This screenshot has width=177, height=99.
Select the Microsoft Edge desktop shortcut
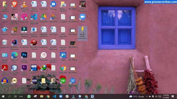[x=14, y=57]
